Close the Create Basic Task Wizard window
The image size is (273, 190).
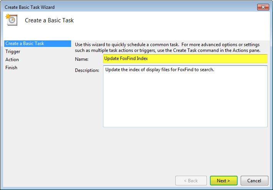click(263, 7)
